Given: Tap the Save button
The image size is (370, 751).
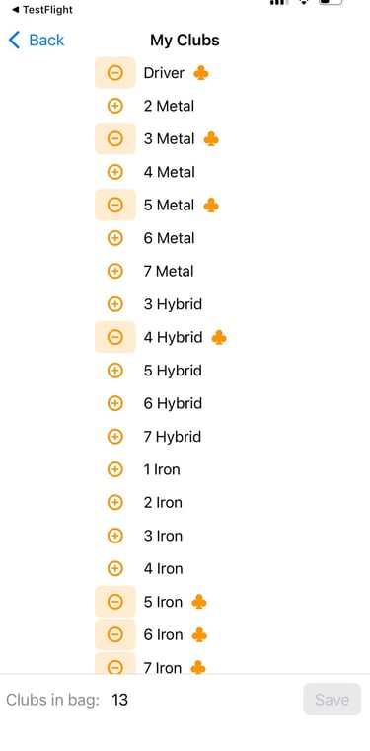Looking at the screenshot, I should pyautogui.click(x=332, y=700).
